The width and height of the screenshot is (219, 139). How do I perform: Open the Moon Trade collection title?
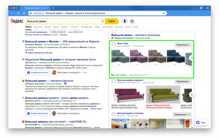tap(122, 43)
